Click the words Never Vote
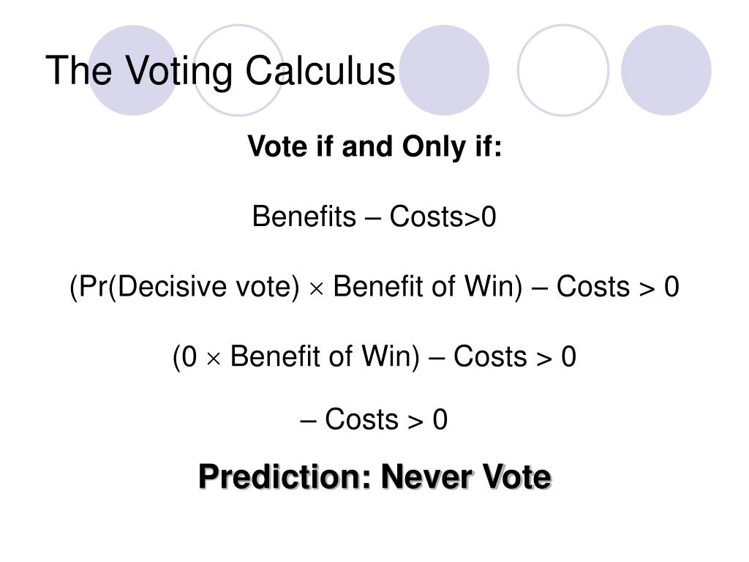Image resolution: width=749 pixels, height=562 pixels. [466, 477]
